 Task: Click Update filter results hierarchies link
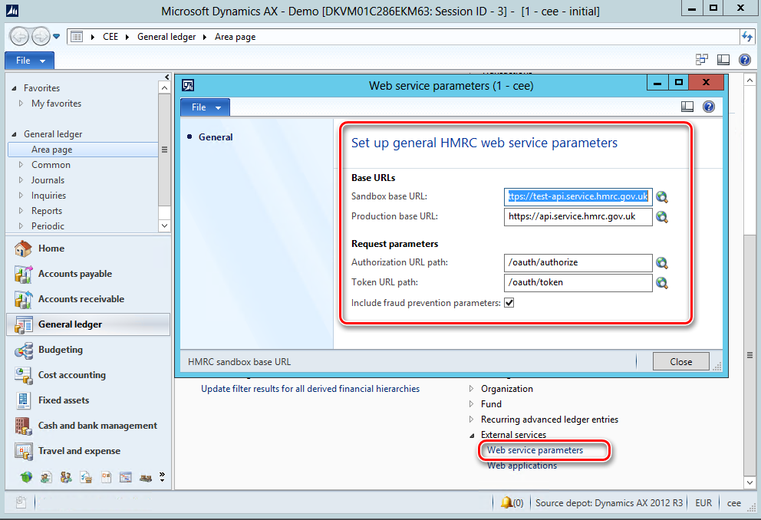click(310, 389)
